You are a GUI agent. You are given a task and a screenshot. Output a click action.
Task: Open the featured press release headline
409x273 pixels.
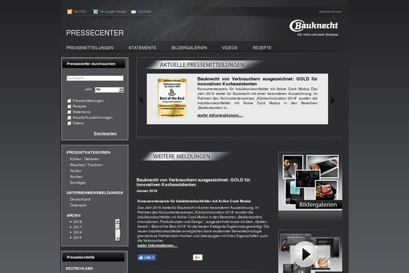click(257, 81)
